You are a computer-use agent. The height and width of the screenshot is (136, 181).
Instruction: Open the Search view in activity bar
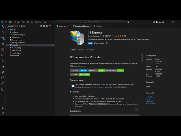pos(3,32)
